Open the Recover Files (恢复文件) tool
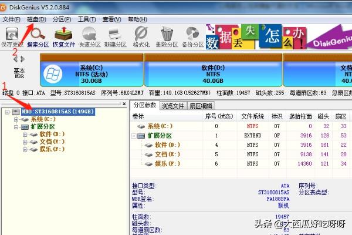This screenshot has width=352, height=235. (63, 36)
